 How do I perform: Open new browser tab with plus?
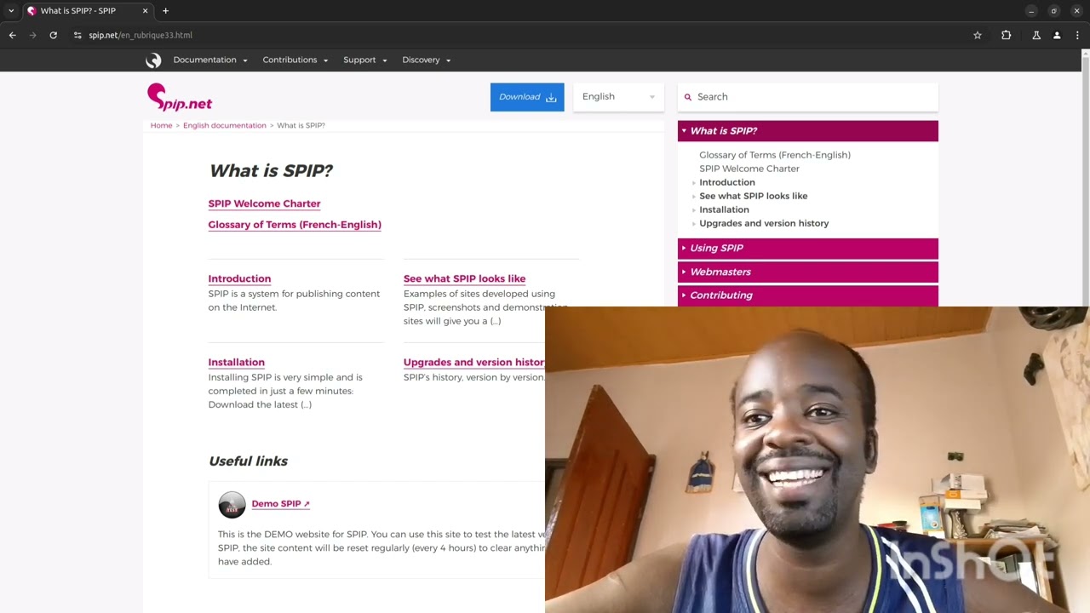(165, 11)
